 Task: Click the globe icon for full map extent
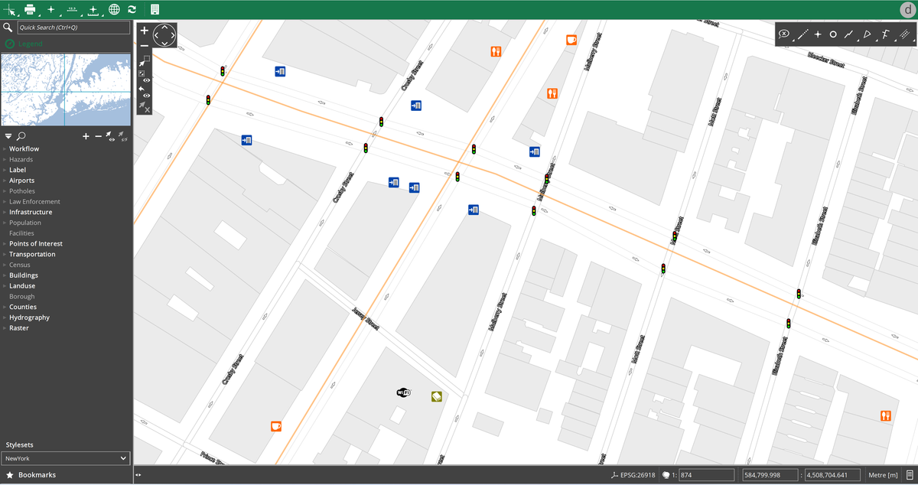(115, 10)
